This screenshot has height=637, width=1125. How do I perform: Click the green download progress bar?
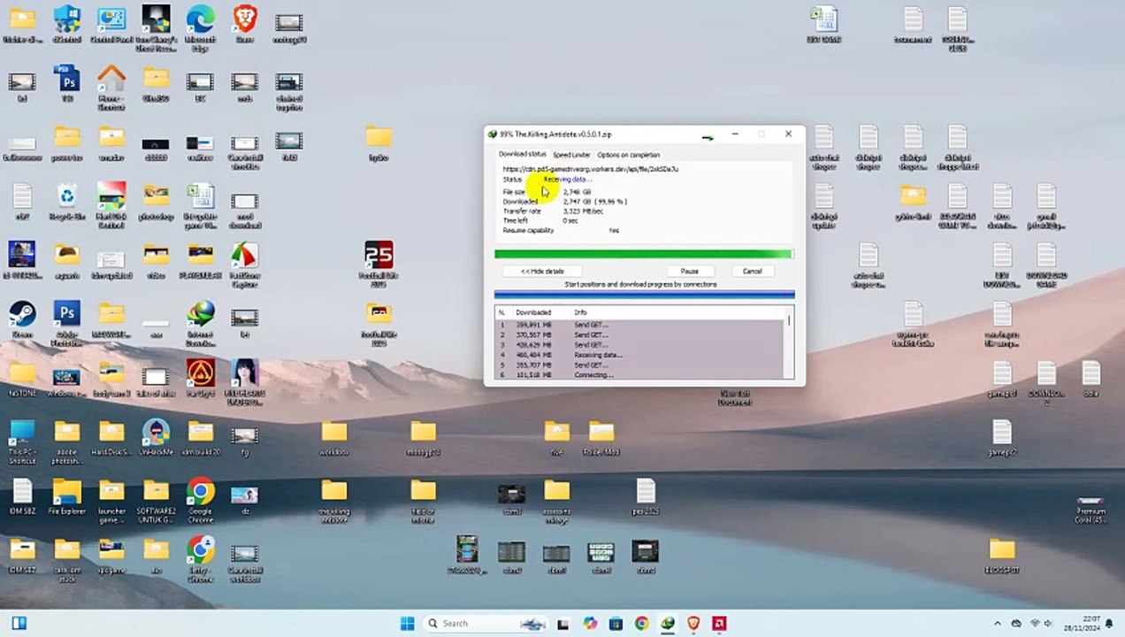(x=644, y=255)
